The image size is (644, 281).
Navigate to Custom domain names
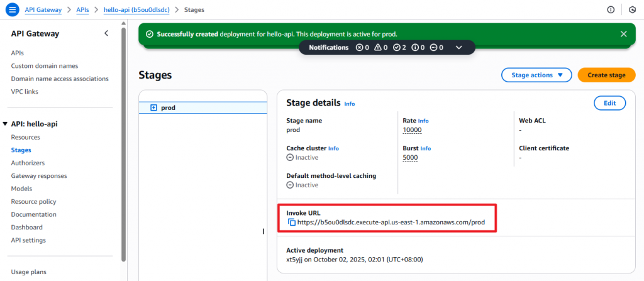pos(44,66)
